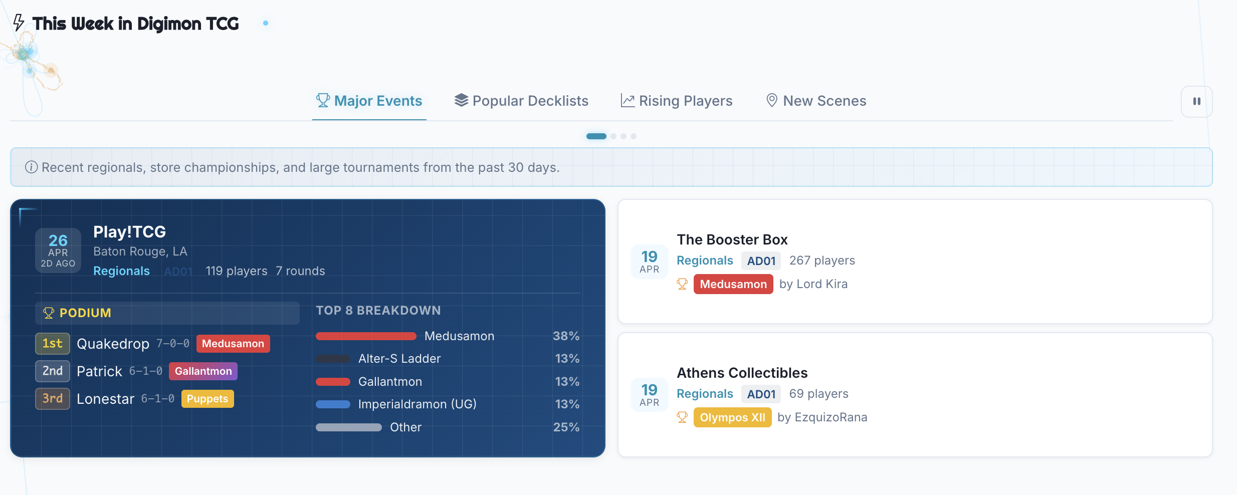Click "by EzquizoRana" text
Image resolution: width=1237 pixels, height=495 pixels.
coord(822,417)
